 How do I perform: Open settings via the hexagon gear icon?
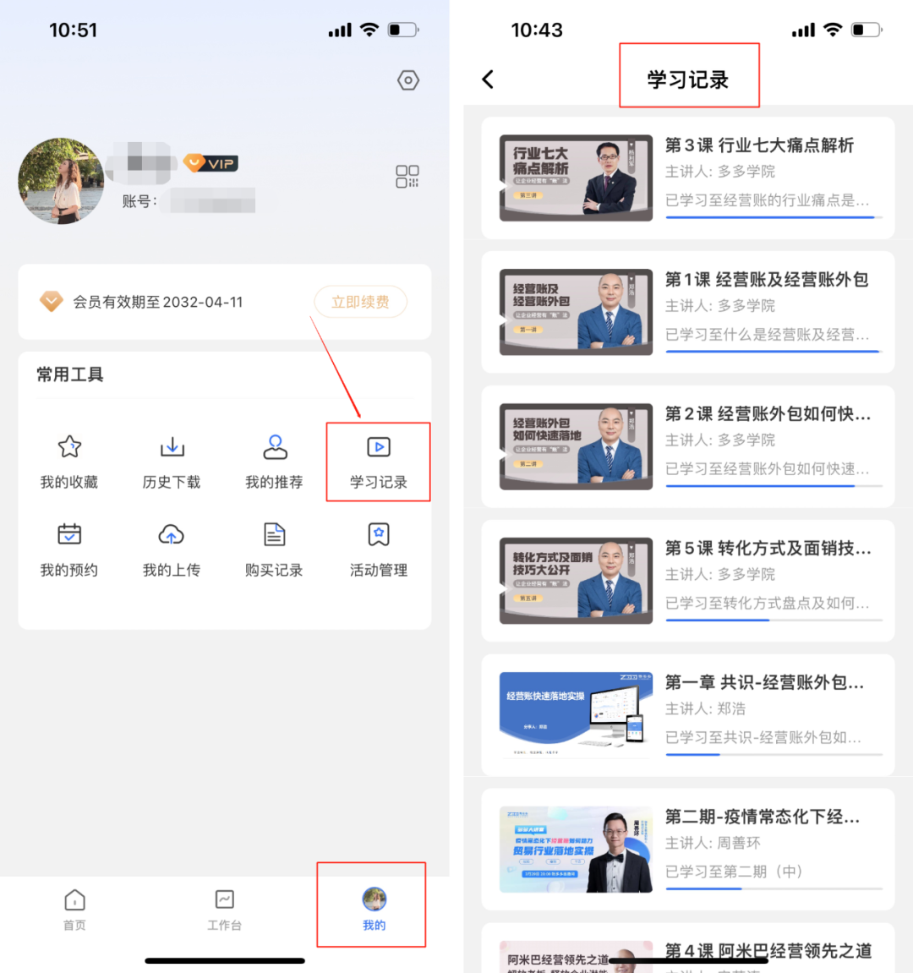408,80
